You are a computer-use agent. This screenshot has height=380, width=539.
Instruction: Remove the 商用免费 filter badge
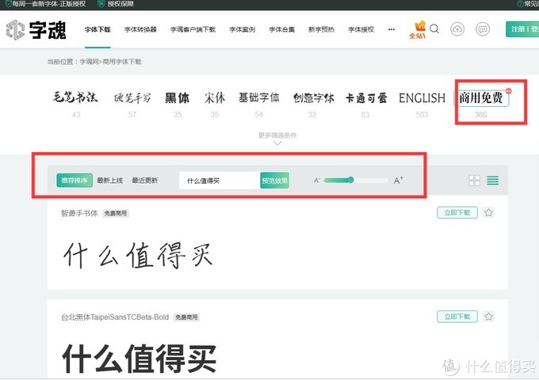click(508, 91)
